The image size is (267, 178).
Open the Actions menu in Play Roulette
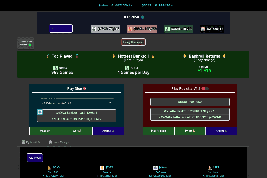click(x=221, y=131)
